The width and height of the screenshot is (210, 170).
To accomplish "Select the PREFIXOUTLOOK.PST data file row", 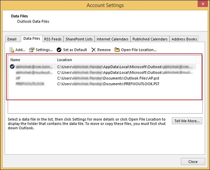I will (102, 84).
